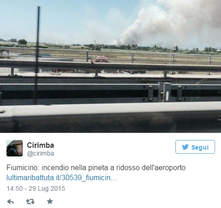Click the Twitter bird icon in Segui

point(185,147)
